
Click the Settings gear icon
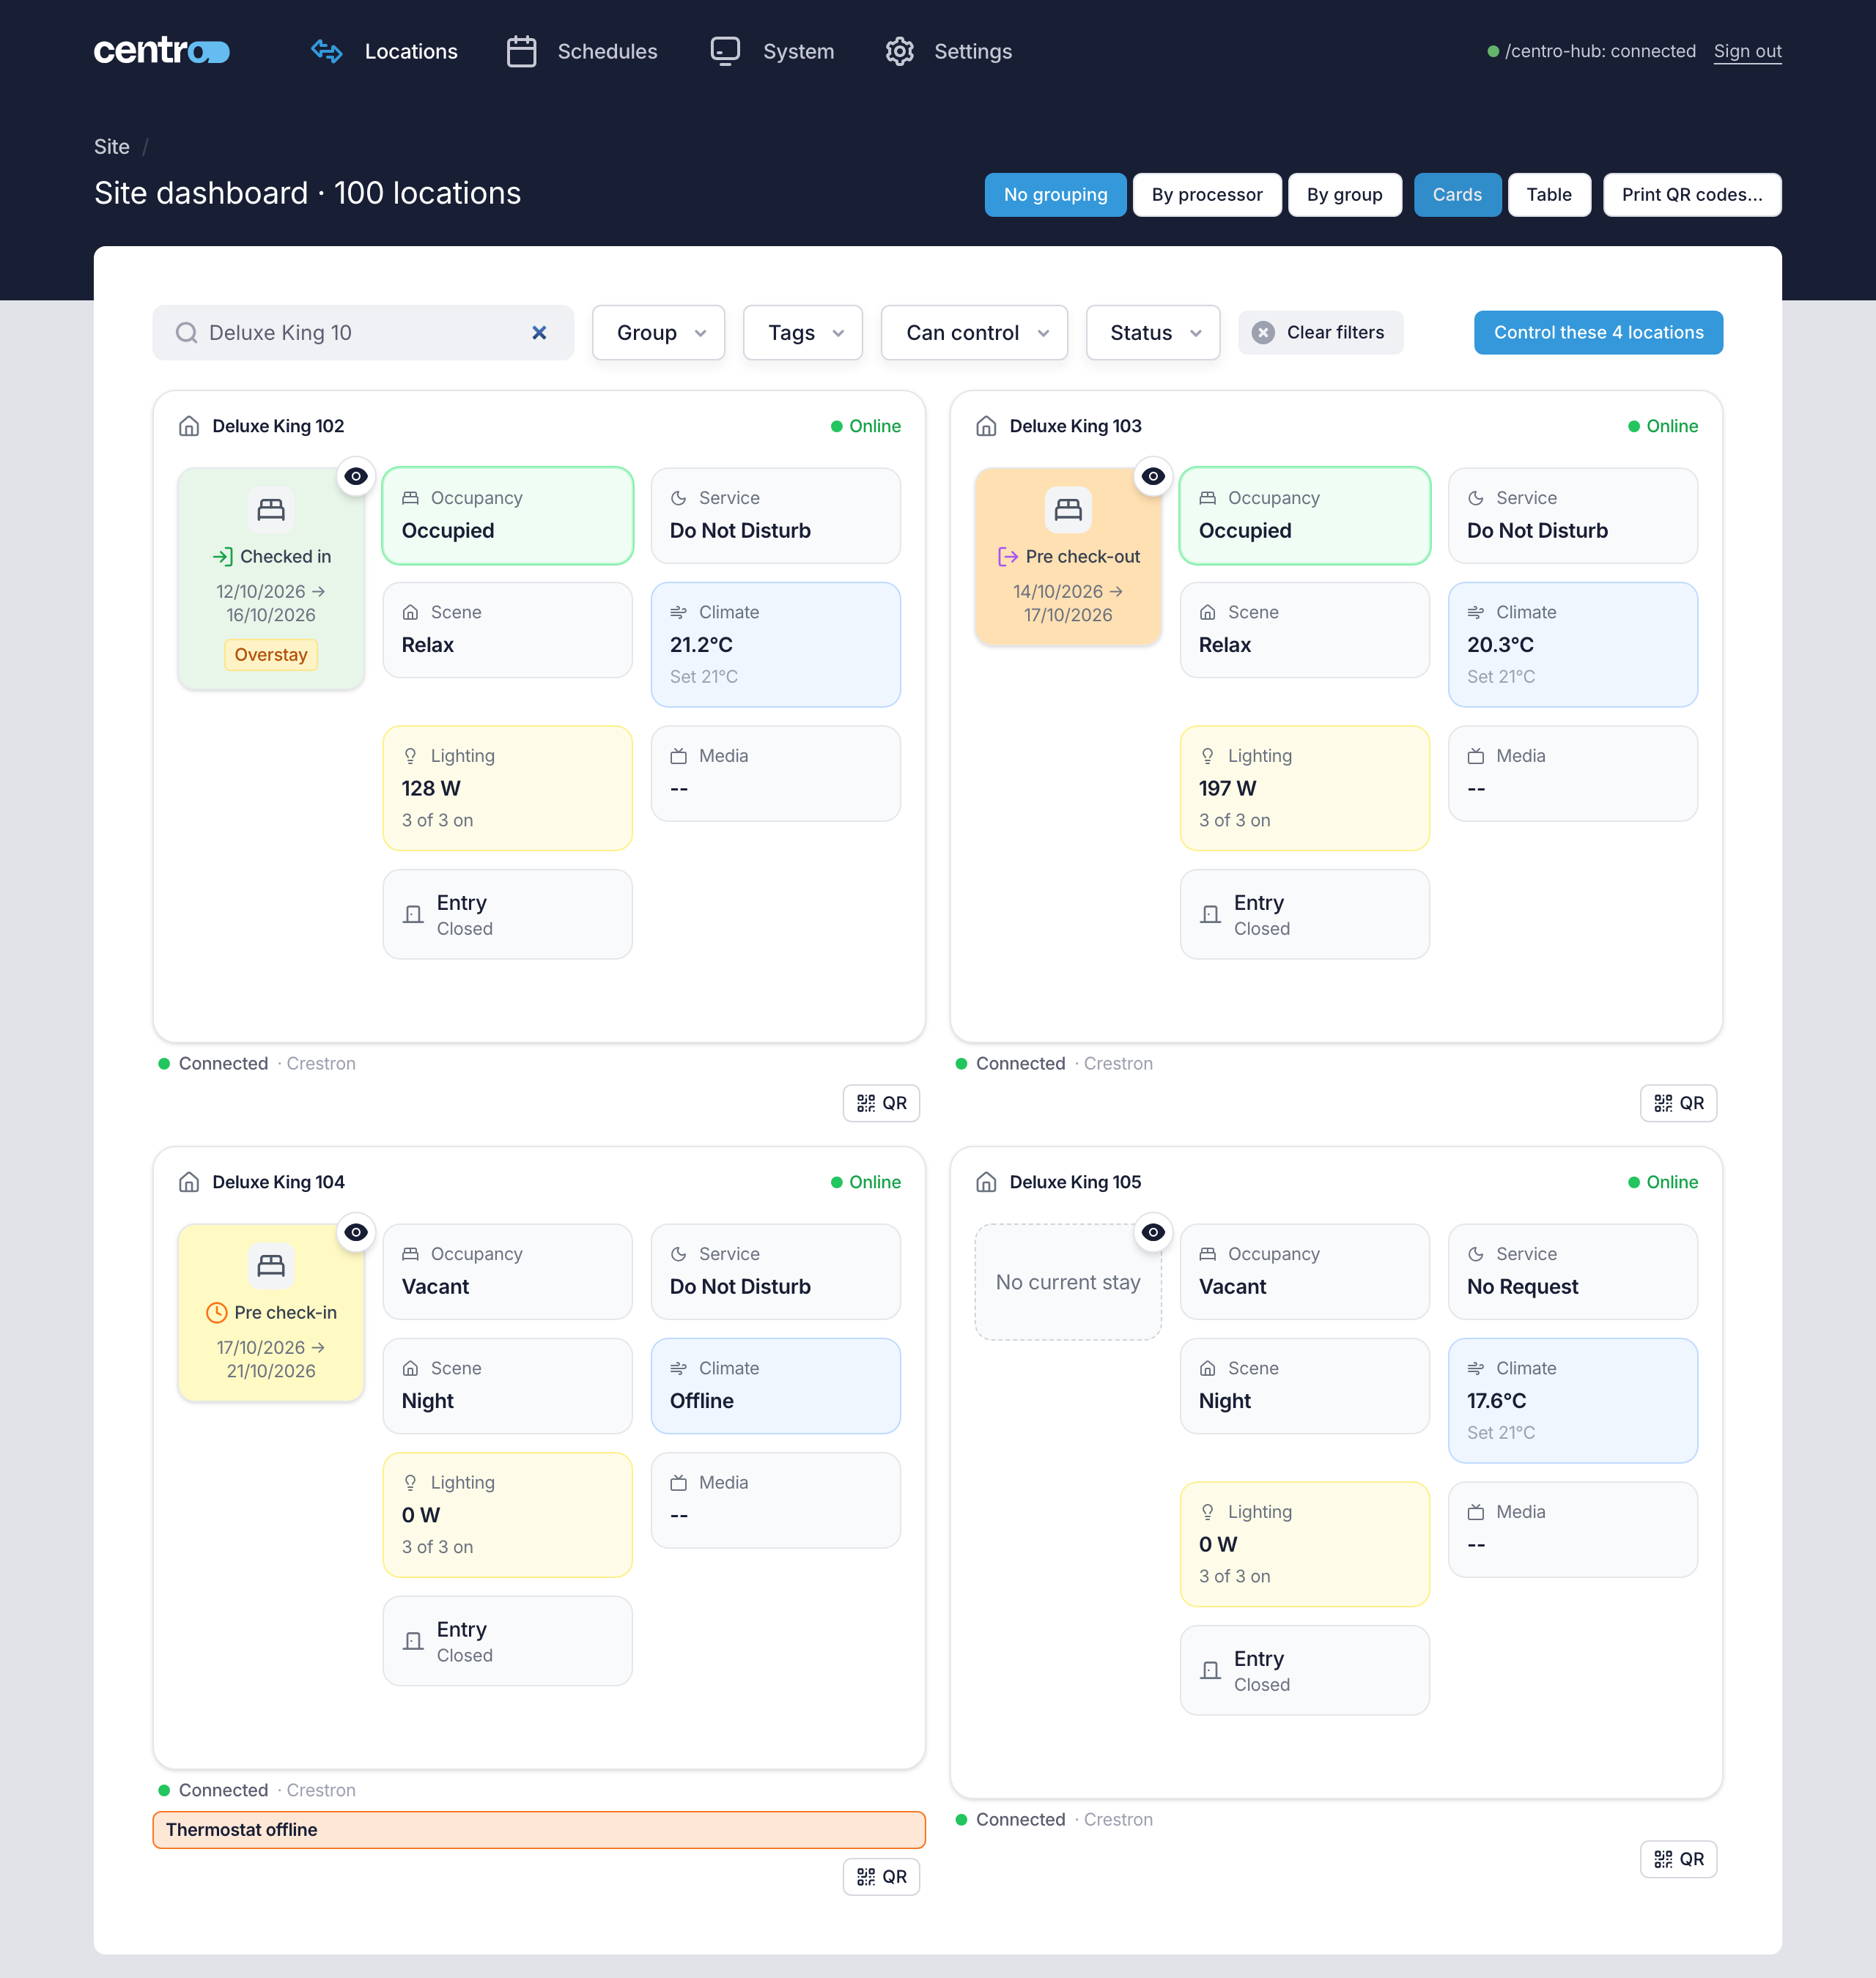click(900, 51)
